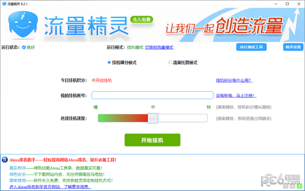Click 没有帐号,马上注册! registration link
The width and height of the screenshot is (305, 191).
pyautogui.click(x=236, y=96)
